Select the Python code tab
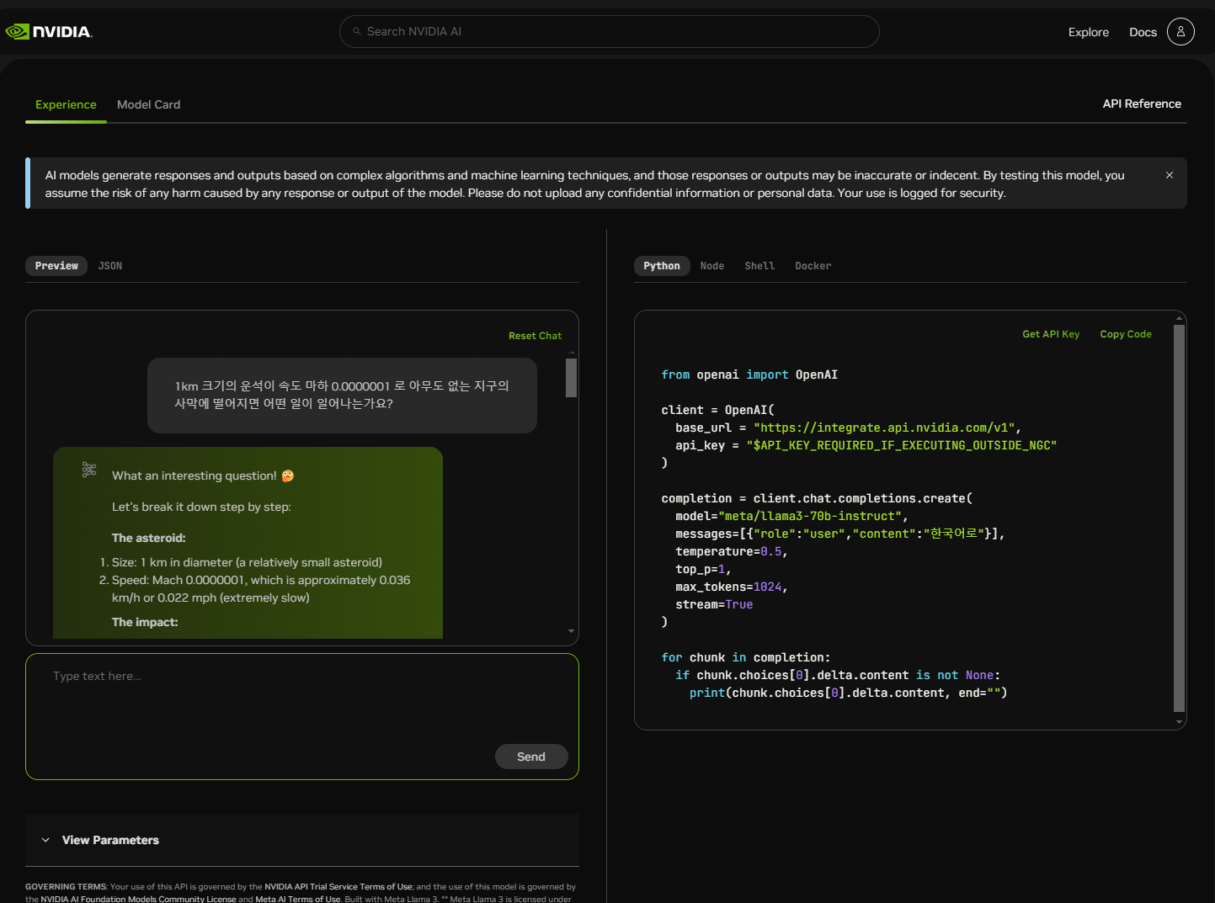Viewport: 1215px width, 903px height. pyautogui.click(x=662, y=266)
